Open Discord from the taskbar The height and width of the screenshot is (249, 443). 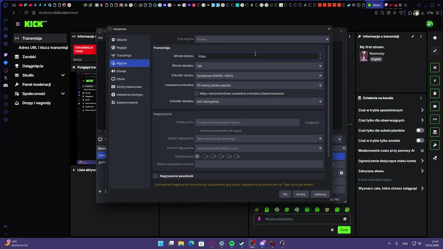(x=262, y=243)
